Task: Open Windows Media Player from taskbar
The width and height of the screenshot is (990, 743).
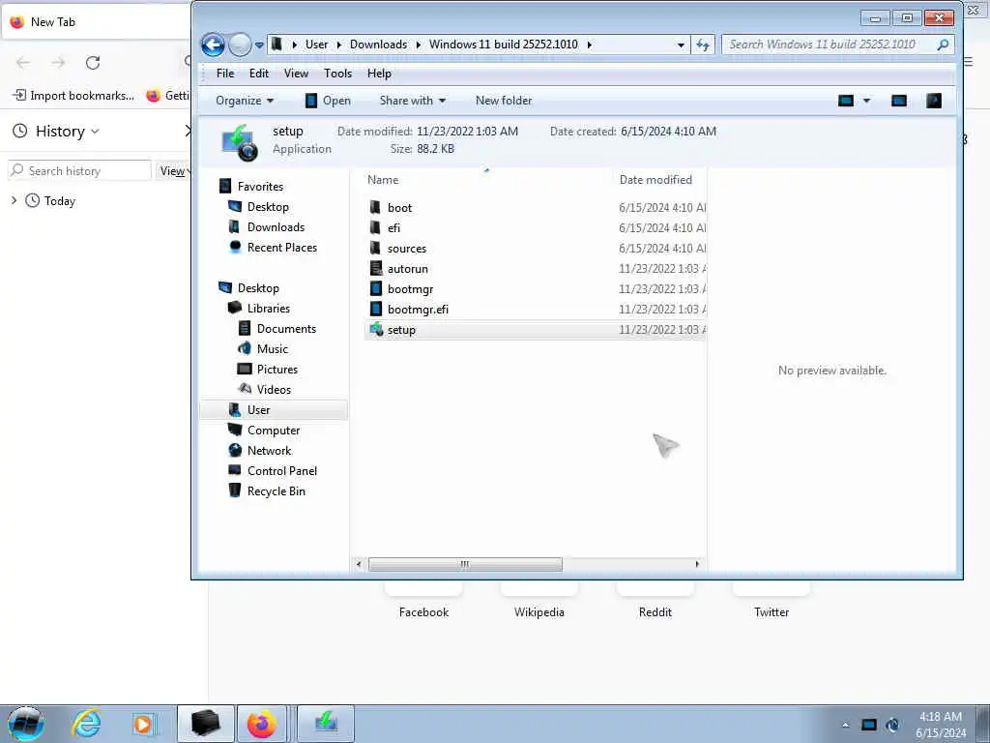Action: click(143, 724)
